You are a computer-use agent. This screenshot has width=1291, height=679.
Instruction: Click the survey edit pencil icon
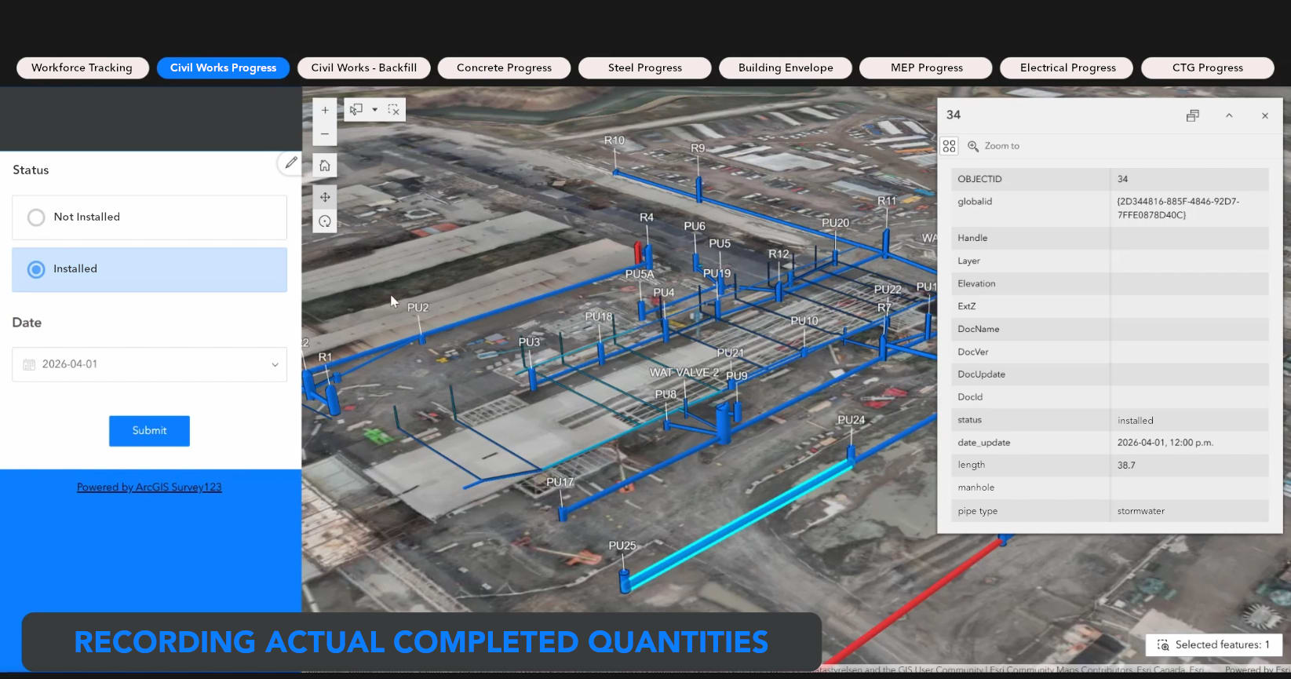(x=291, y=162)
